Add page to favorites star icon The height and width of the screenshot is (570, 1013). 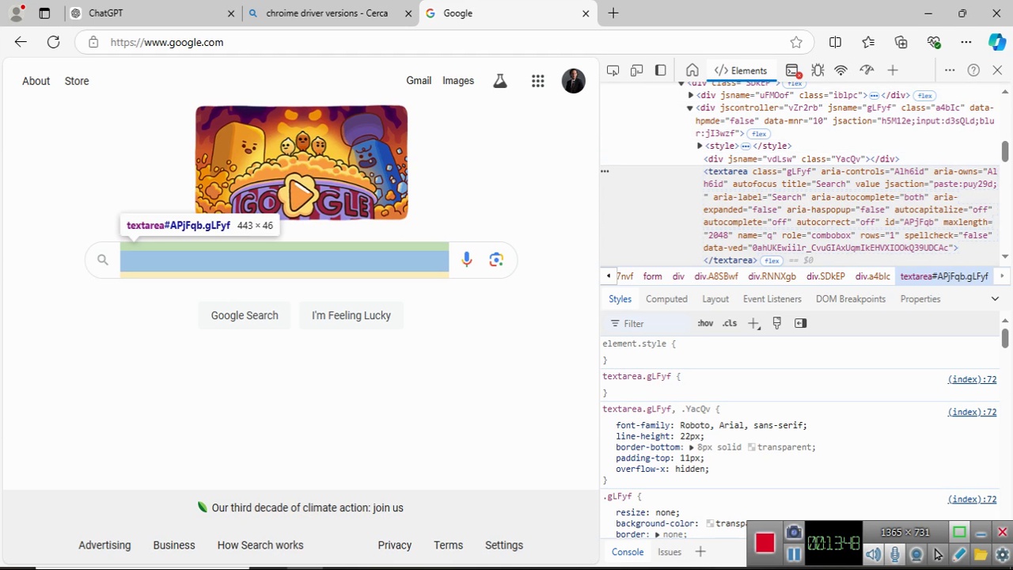796,42
